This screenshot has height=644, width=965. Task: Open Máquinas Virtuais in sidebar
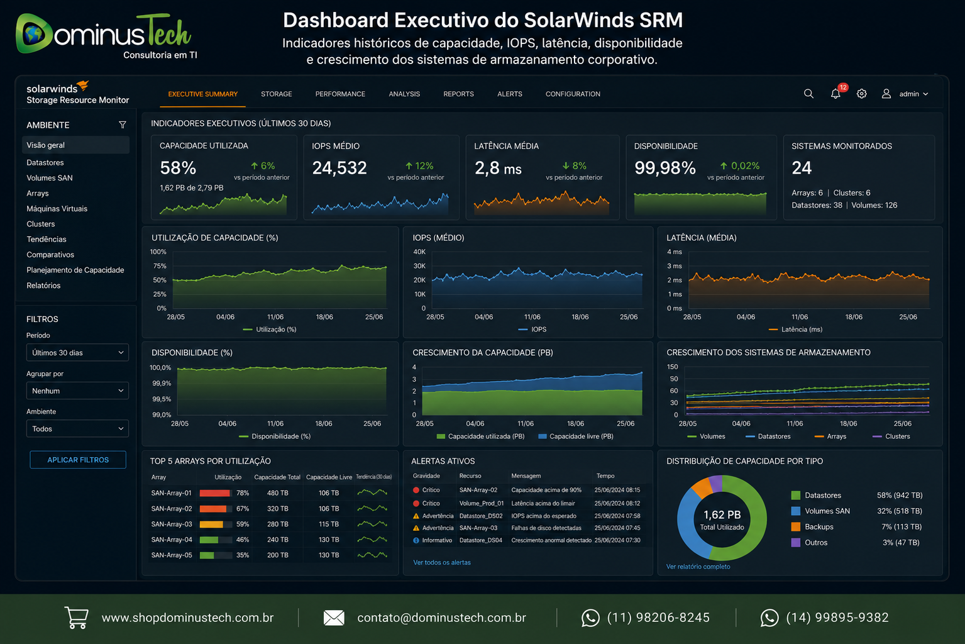[57, 209]
